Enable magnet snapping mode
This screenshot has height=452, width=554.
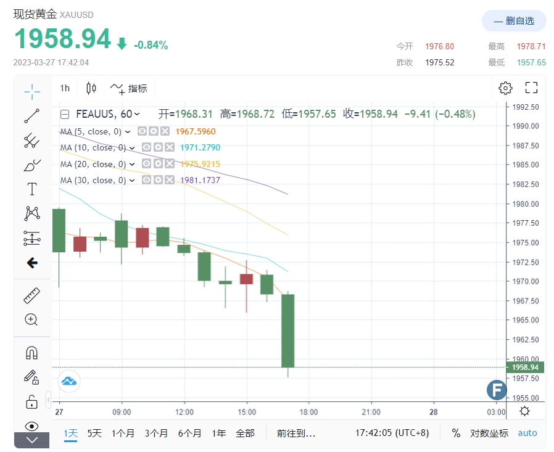[31, 351]
